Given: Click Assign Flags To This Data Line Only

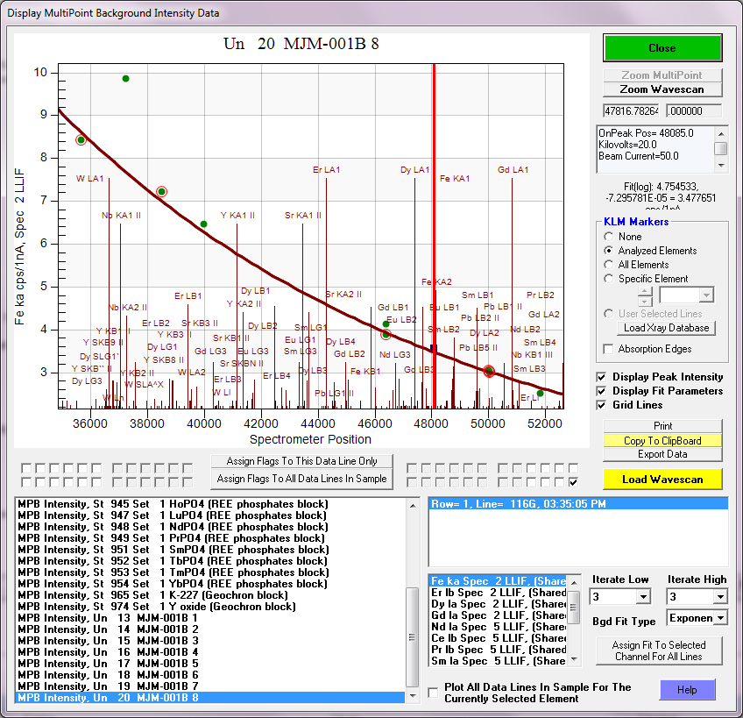Looking at the screenshot, I should pos(302,461).
